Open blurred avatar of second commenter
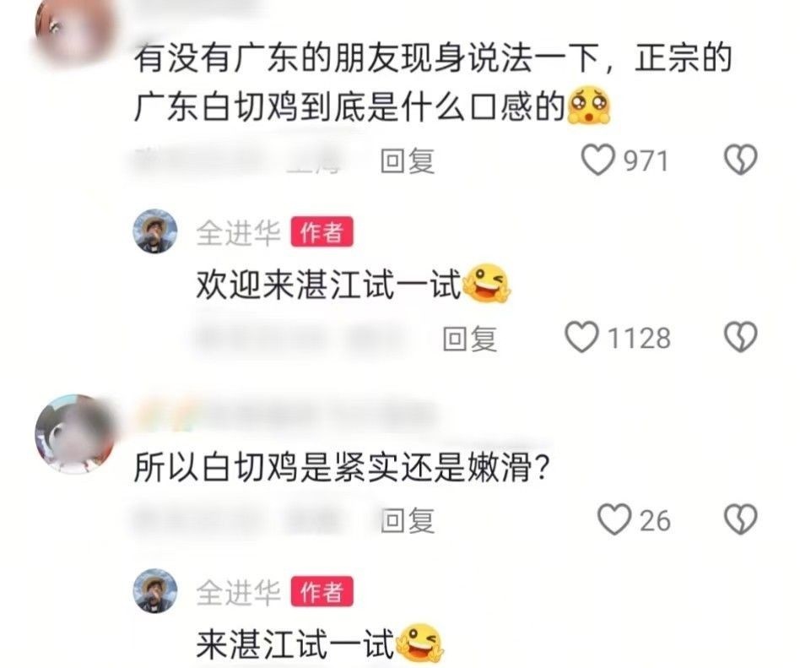This screenshot has height=668, width=800. tap(75, 434)
